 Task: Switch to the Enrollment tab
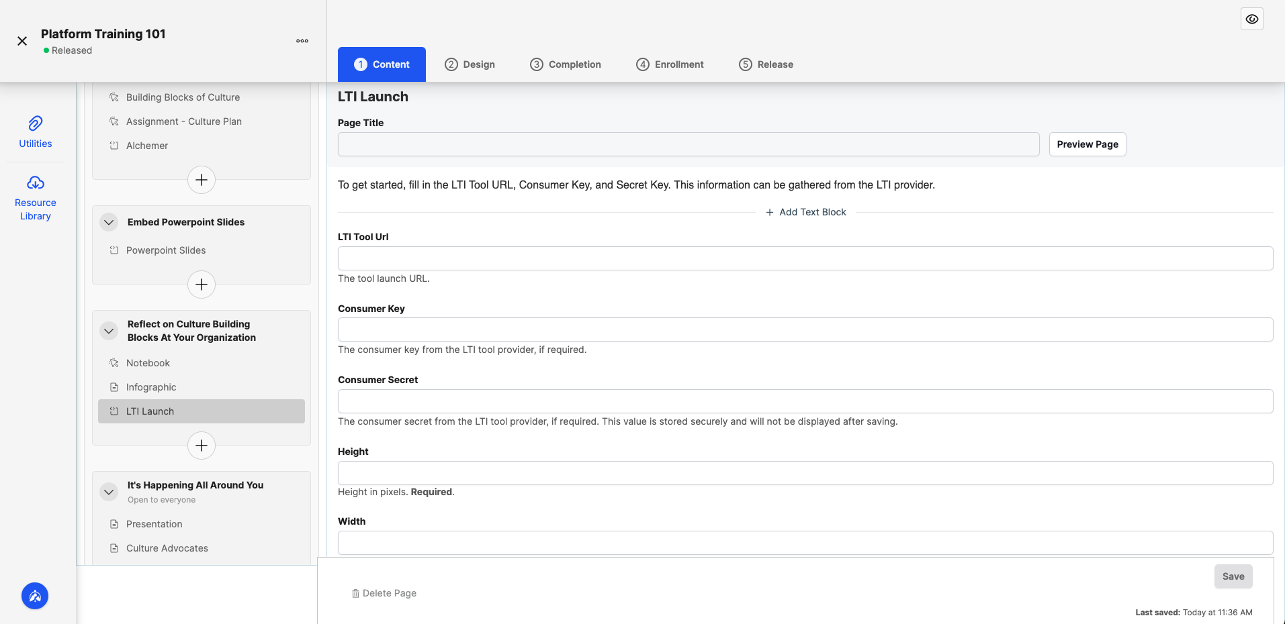(x=670, y=64)
